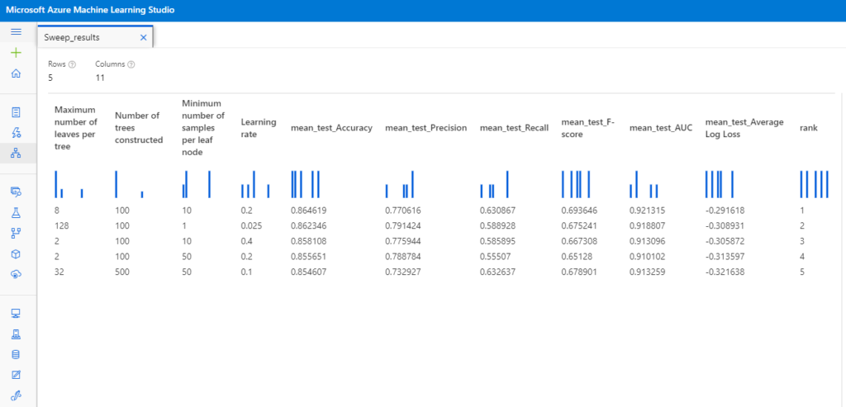Select the leaves value 128
Viewport: 846px width, 407px height.
pos(61,225)
